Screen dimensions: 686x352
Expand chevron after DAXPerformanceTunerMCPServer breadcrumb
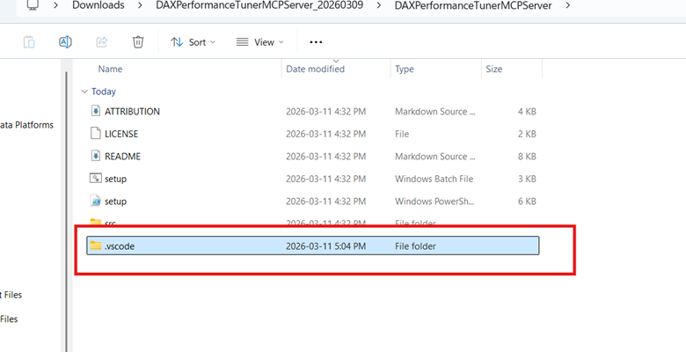(x=569, y=5)
